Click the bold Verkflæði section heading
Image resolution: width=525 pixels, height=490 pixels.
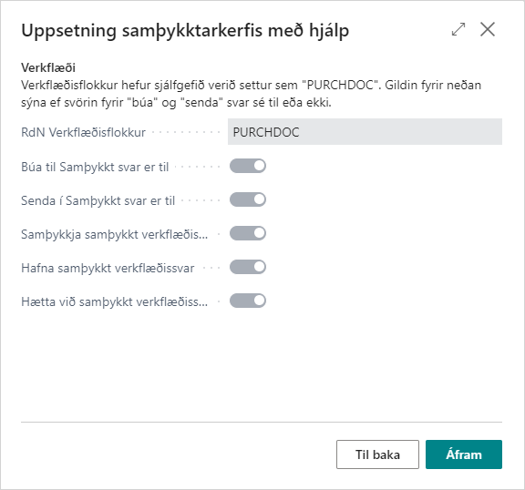48,68
